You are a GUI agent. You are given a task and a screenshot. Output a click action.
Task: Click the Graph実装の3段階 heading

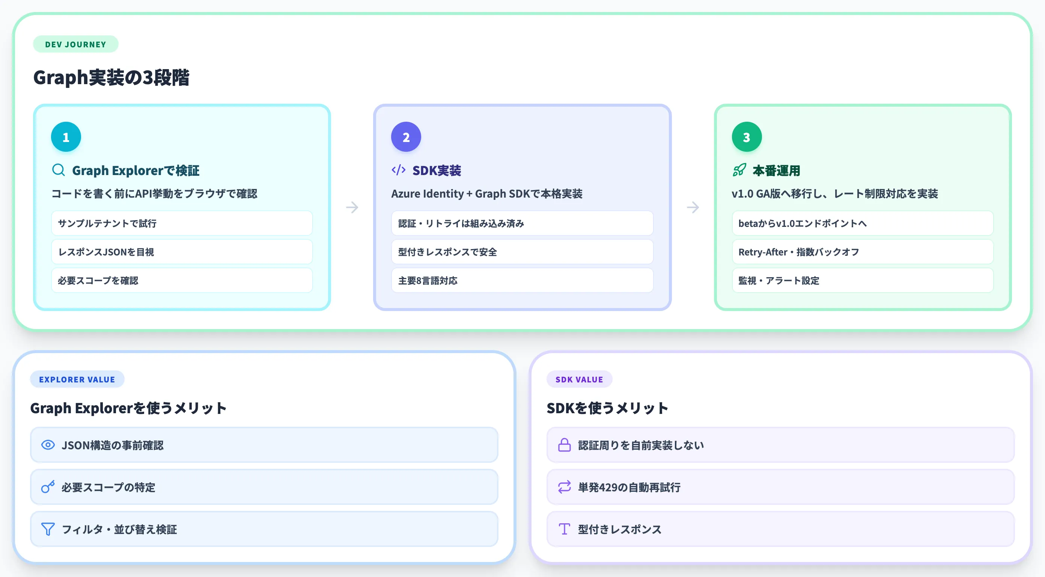click(x=111, y=77)
